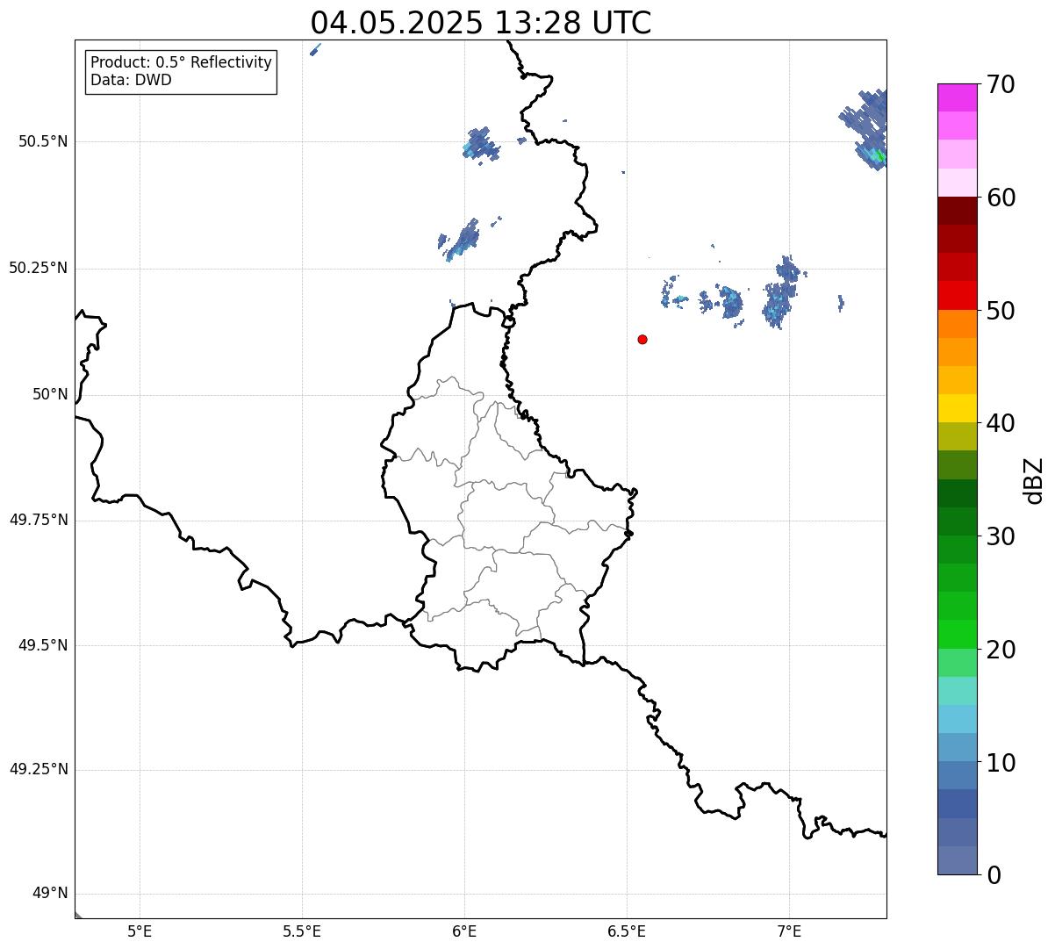Click the 50°N latitude label
The image size is (1055, 949).
50,394
